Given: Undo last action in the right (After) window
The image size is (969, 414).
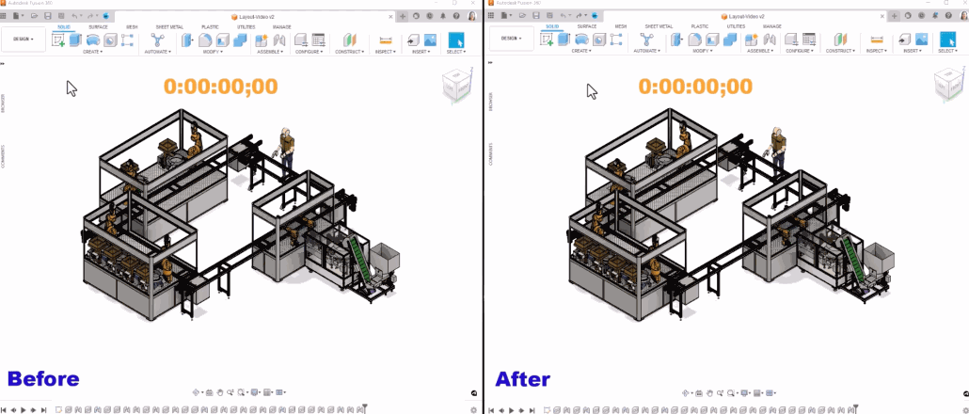Looking at the screenshot, I should 564,16.
